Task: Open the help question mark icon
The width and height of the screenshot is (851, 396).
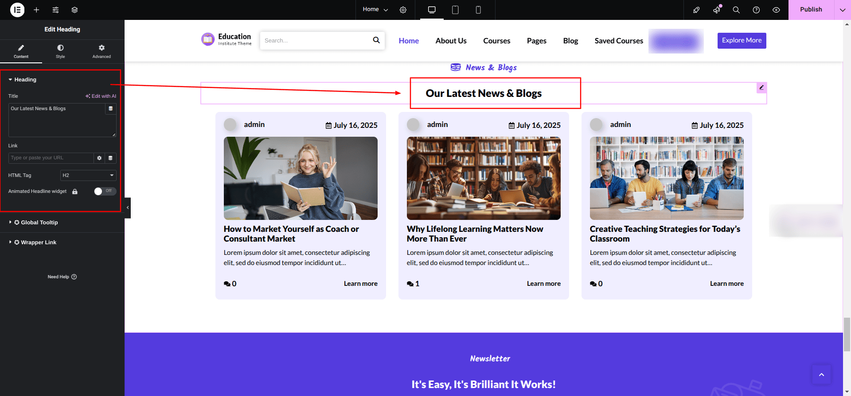Action: [x=756, y=10]
